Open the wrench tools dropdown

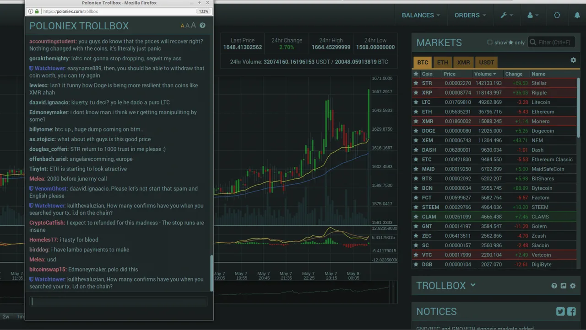click(507, 15)
